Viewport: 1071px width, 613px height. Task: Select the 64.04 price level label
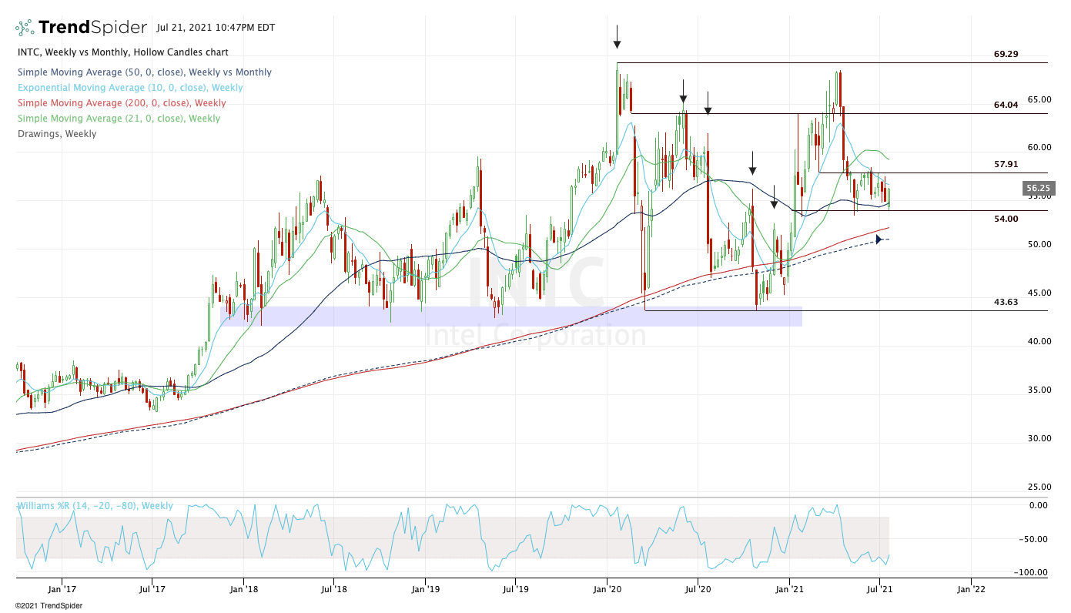pos(1006,105)
